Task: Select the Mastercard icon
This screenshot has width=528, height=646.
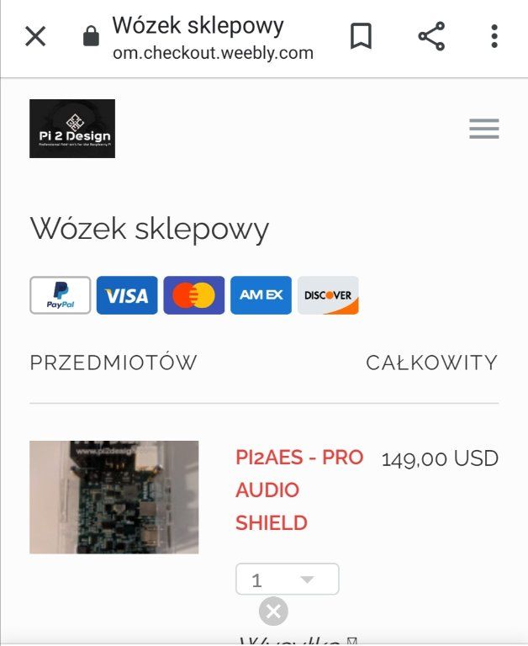Action: pyautogui.click(x=194, y=295)
